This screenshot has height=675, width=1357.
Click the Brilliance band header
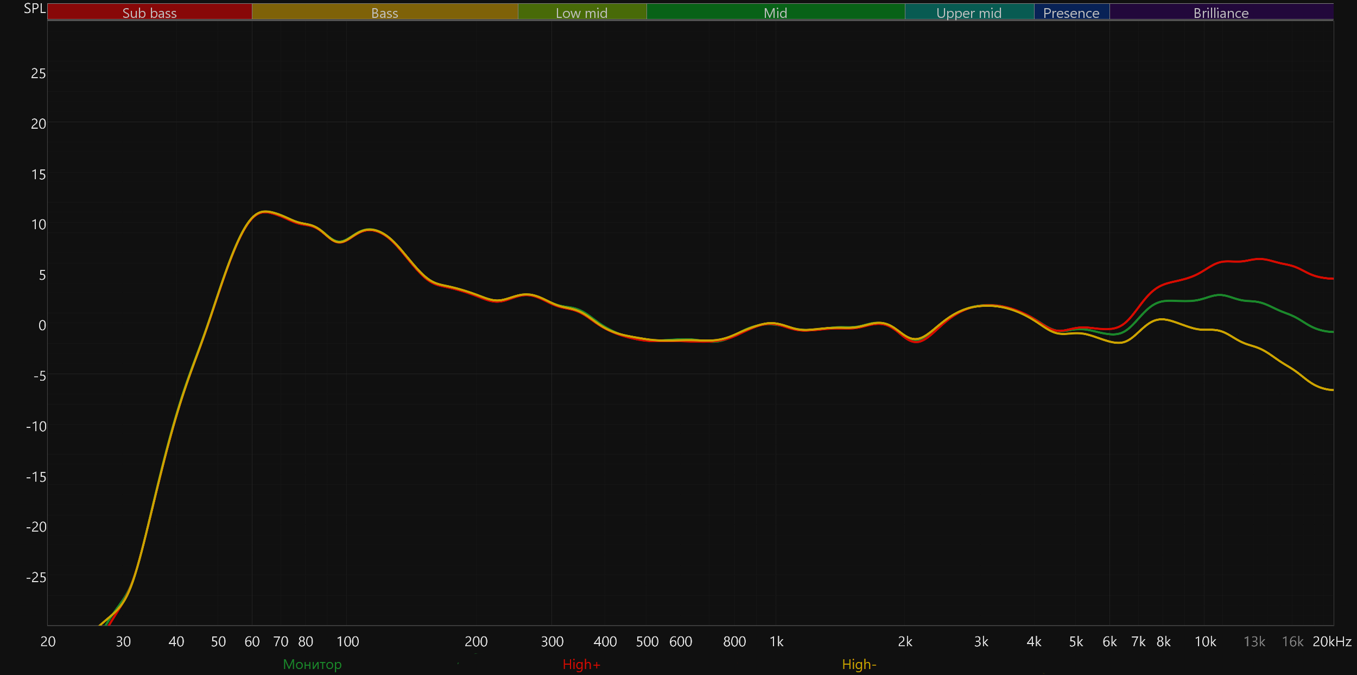[x=1221, y=12]
